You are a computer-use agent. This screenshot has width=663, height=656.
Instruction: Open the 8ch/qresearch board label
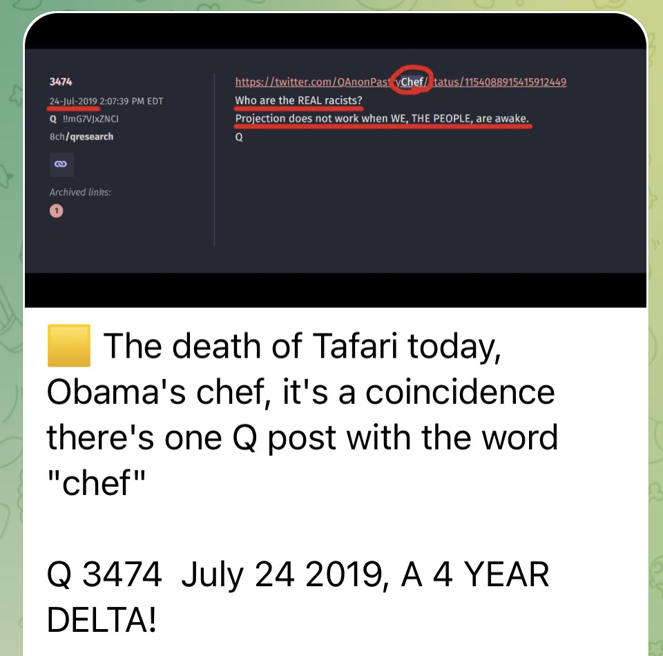tap(81, 136)
